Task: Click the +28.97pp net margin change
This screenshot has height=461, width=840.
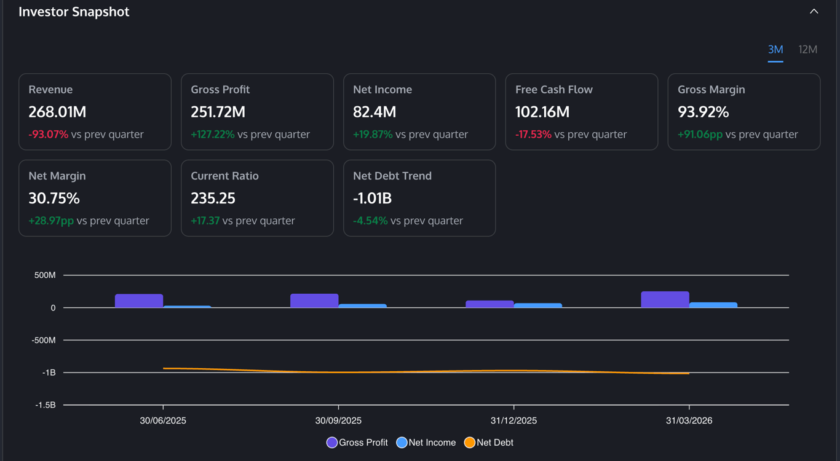Action: 51,220
